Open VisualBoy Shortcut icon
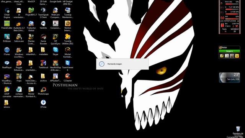The height and width of the screenshot is (138, 245). point(7,79)
